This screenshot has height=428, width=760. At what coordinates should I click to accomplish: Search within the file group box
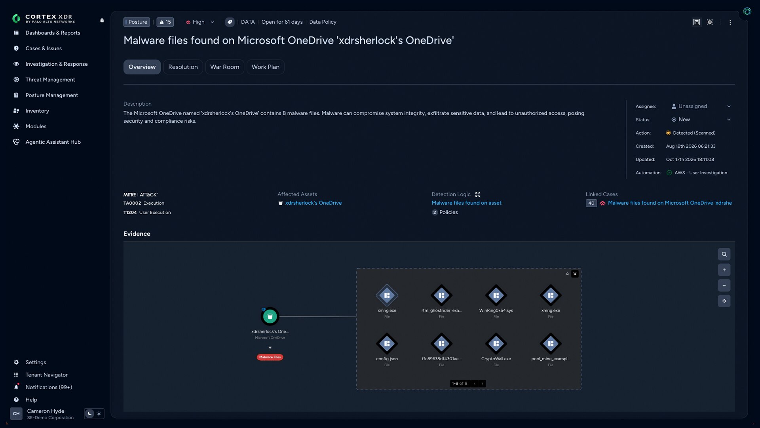pyautogui.click(x=567, y=274)
